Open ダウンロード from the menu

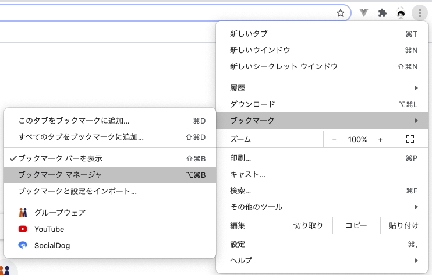pyautogui.click(x=322, y=104)
